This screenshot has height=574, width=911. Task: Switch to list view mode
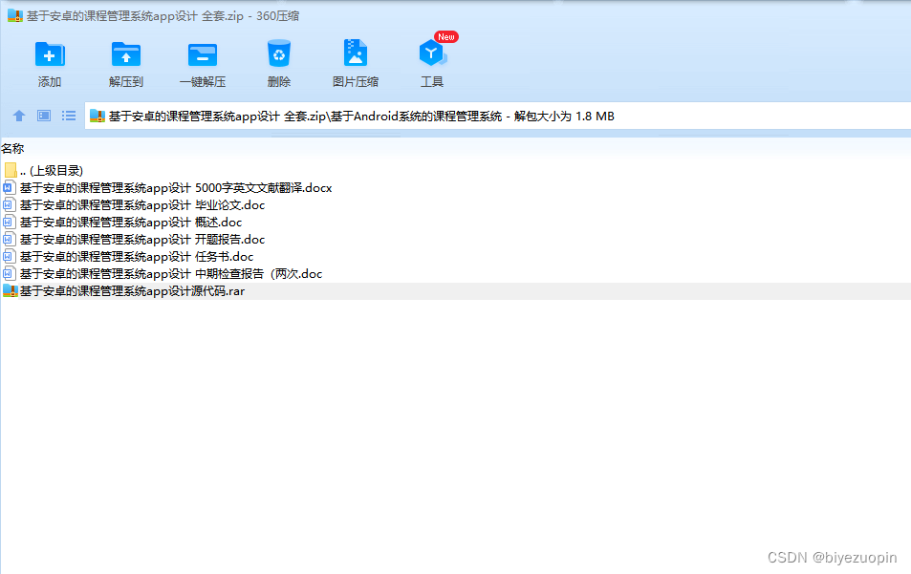[68, 115]
